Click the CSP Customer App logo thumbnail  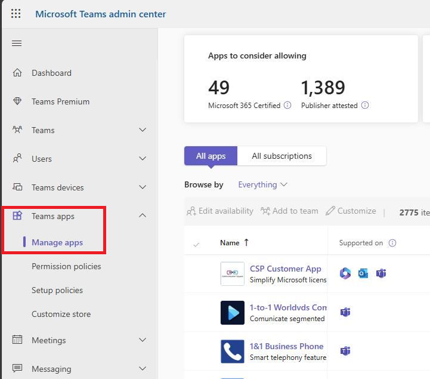pyautogui.click(x=232, y=273)
